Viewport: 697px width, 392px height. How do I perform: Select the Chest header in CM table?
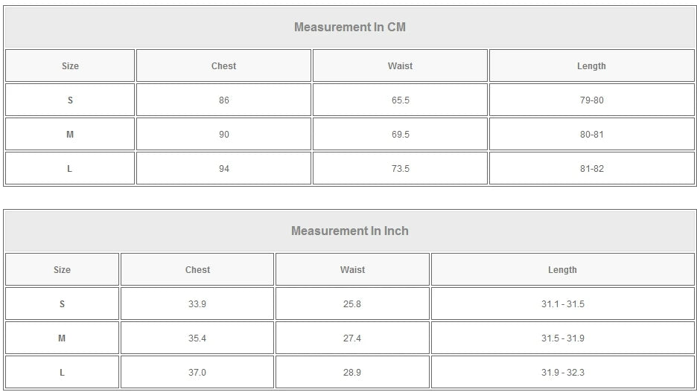pyautogui.click(x=223, y=66)
